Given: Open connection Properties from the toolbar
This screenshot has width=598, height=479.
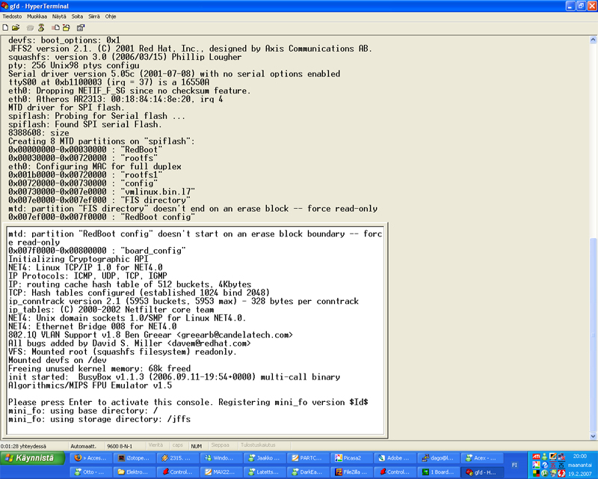Looking at the screenshot, I should pyautogui.click(x=81, y=28).
